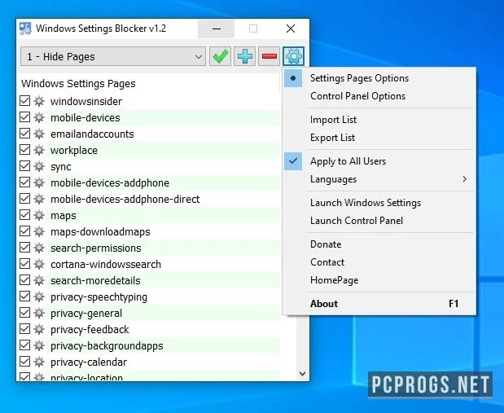Toggle the privacy-calendar checkbox
This screenshot has height=413, width=504.
click(24, 362)
